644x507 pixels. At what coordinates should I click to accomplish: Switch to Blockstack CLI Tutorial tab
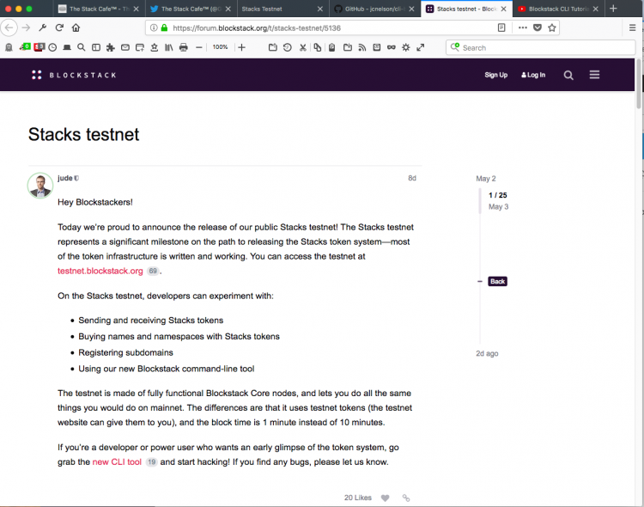pos(559,9)
